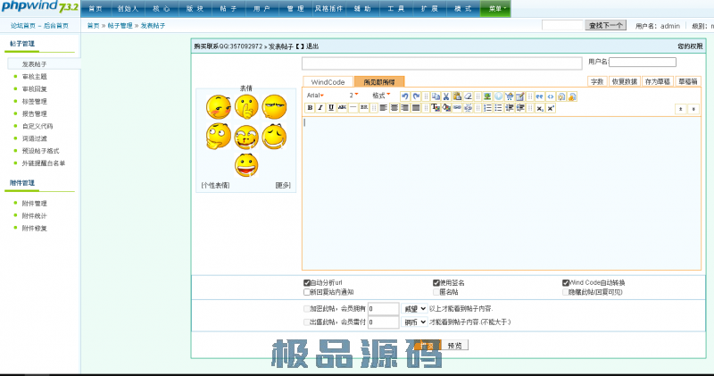This screenshot has width=714, height=376.
Task: Click the 查找下一个 search button
Action: click(606, 26)
